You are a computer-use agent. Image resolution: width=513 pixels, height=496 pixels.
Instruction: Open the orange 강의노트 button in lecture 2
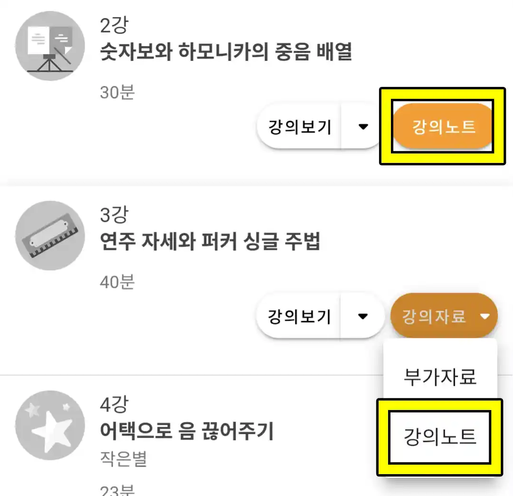point(443,127)
